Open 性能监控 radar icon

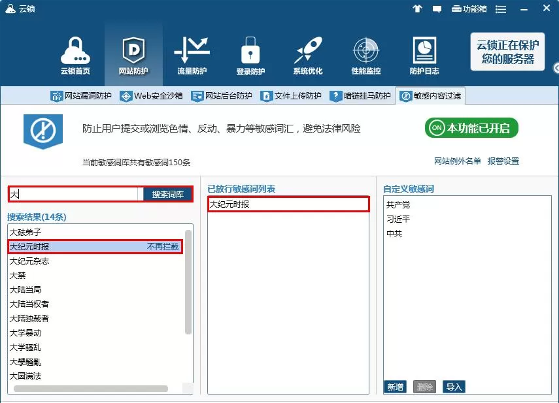pyautogui.click(x=366, y=55)
